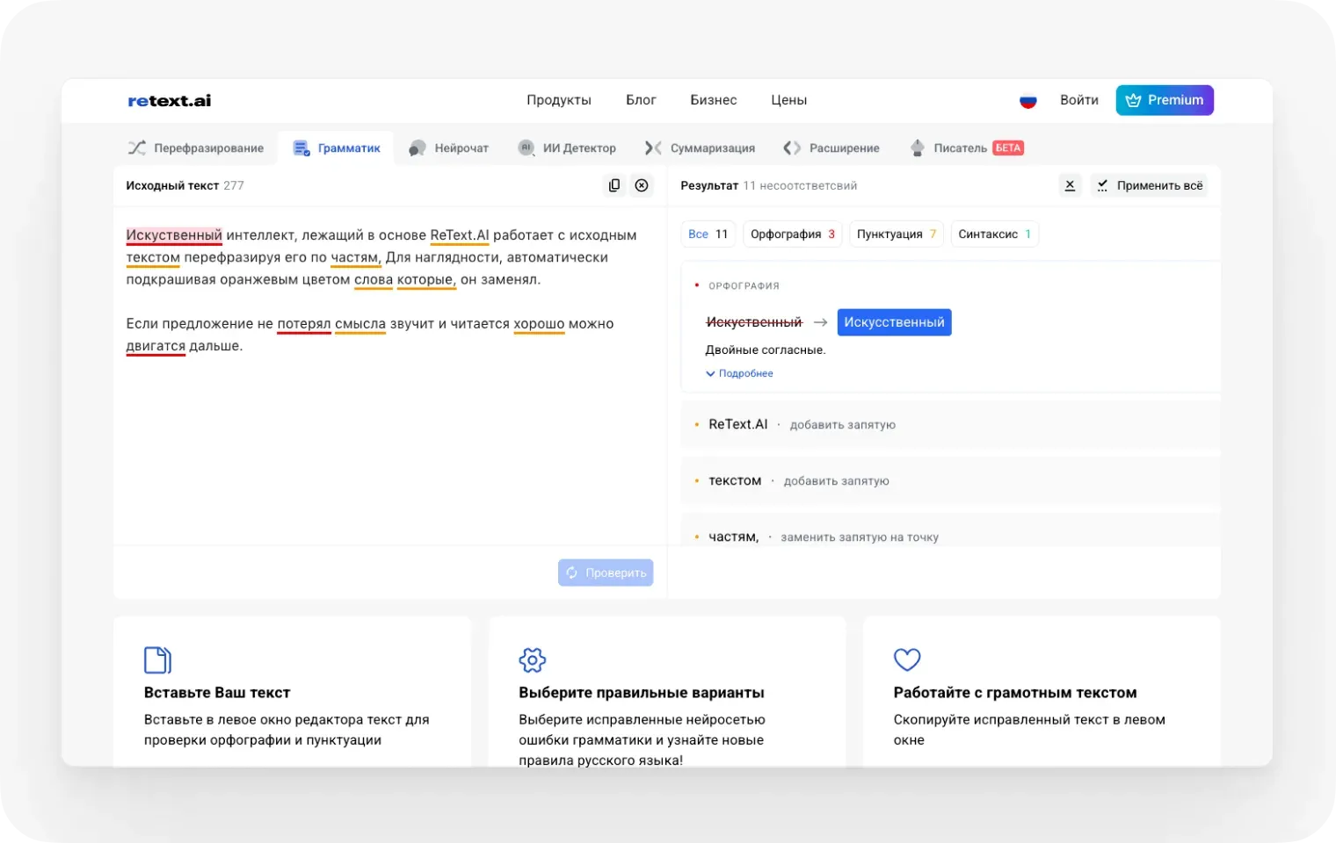The image size is (1336, 843).
Task: Open the Цены page
Action: [789, 100]
